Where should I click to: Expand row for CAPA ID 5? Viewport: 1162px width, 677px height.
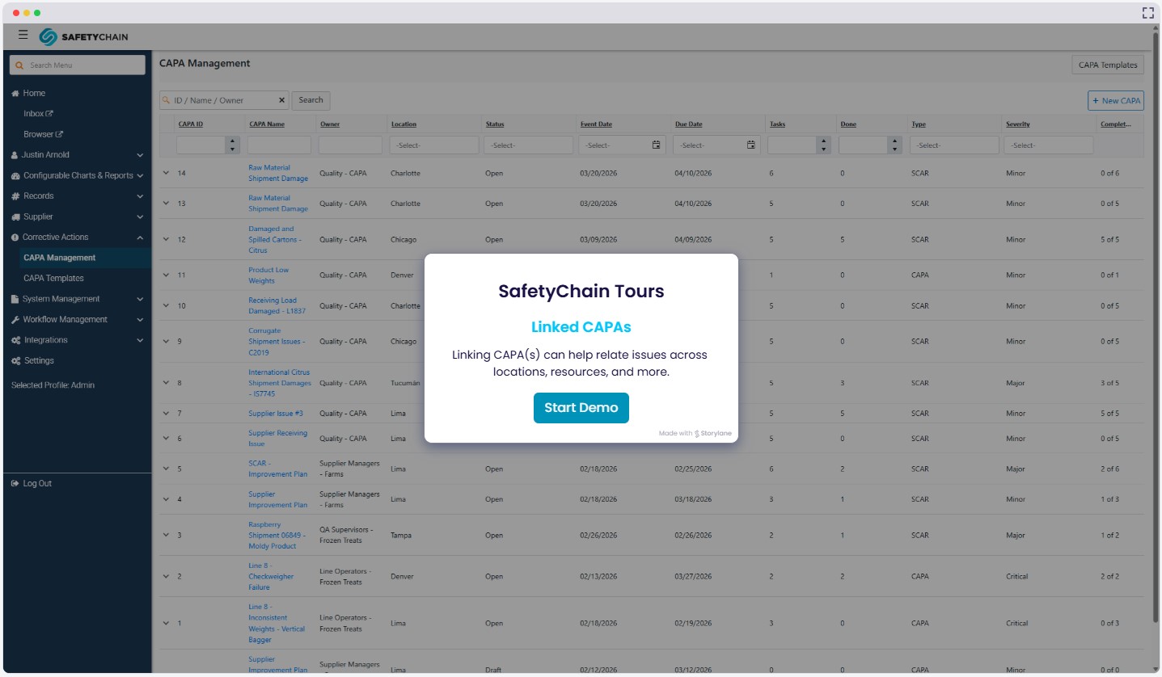tap(166, 469)
